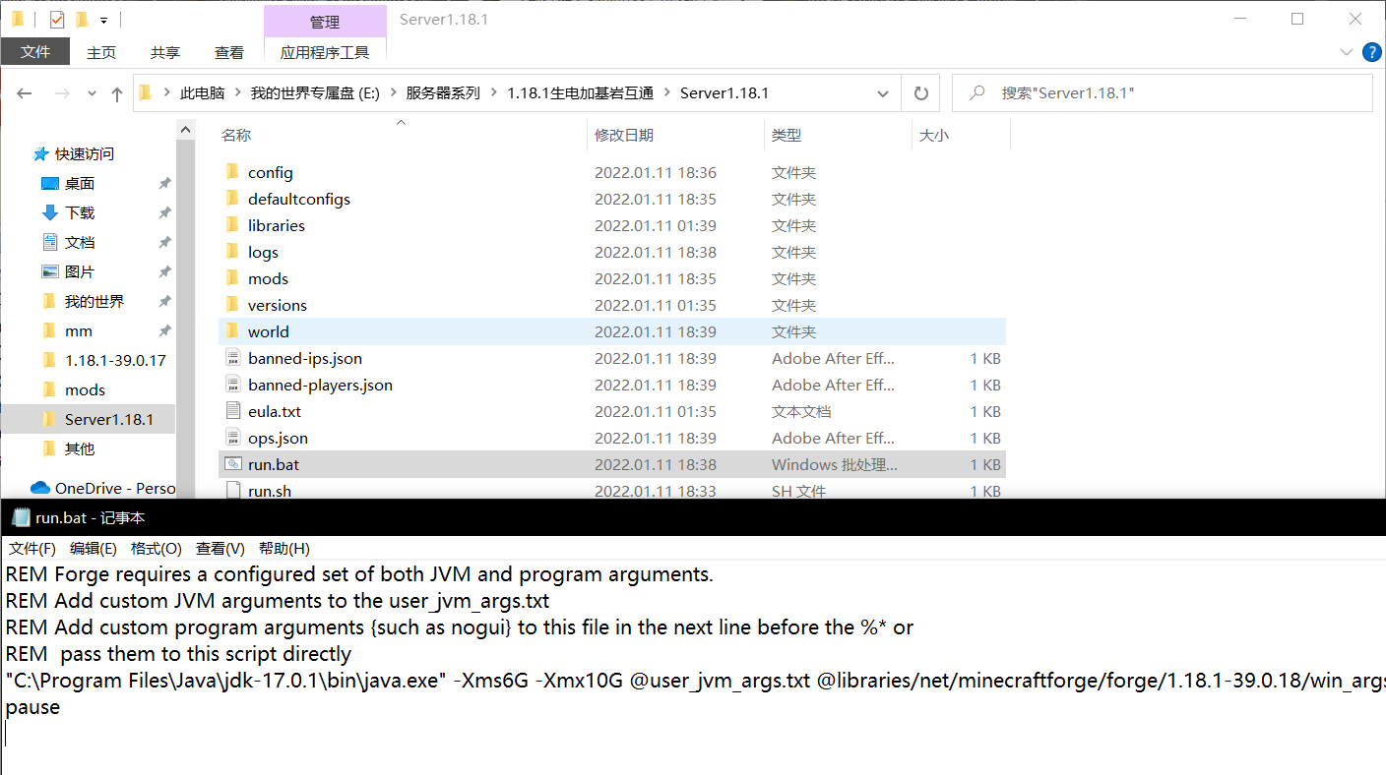Click the banned-ips.json file icon
The height and width of the screenshot is (775, 1386).
point(232,358)
